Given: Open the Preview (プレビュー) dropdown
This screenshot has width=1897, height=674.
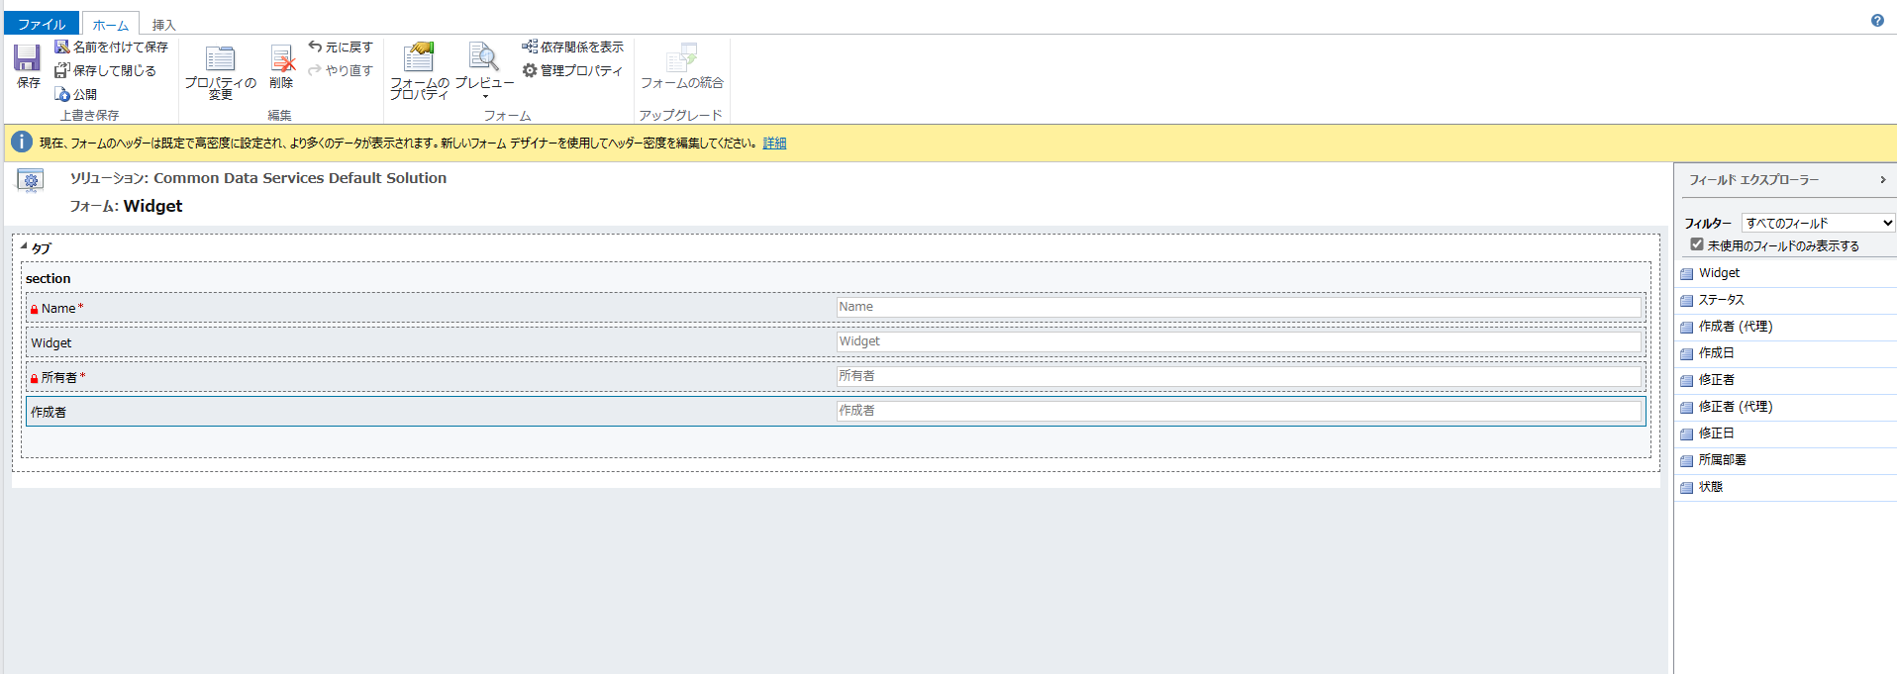Looking at the screenshot, I should (484, 70).
